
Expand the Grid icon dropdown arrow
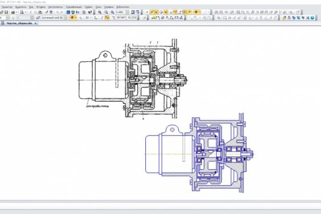coord(91,18)
